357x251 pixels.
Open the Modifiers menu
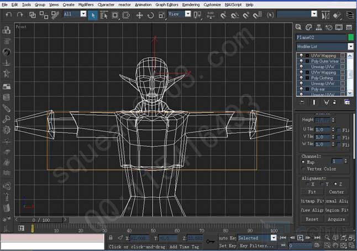click(x=86, y=4)
